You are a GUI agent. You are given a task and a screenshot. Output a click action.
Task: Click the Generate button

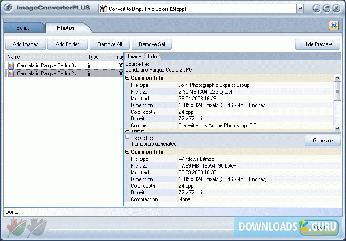point(323,141)
